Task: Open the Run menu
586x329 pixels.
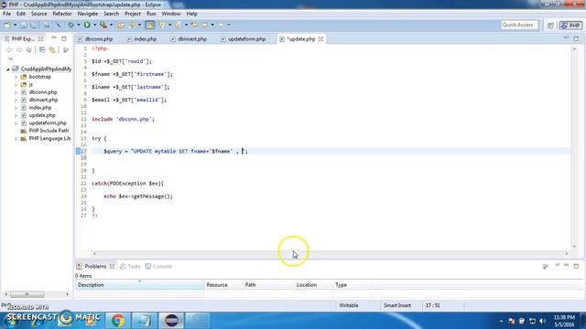Action: point(151,14)
